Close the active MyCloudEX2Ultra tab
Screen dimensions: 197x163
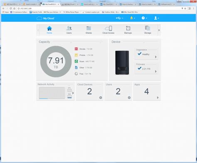pyautogui.click(x=58, y=5)
